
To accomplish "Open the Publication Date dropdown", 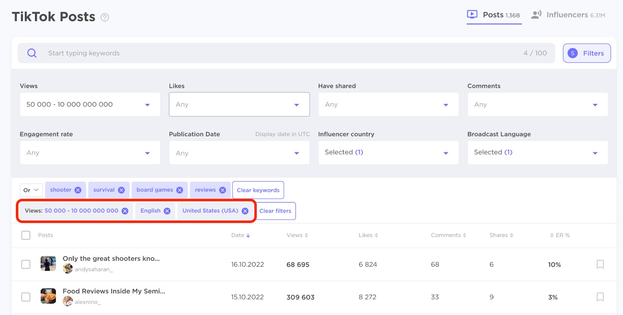I will 239,153.
